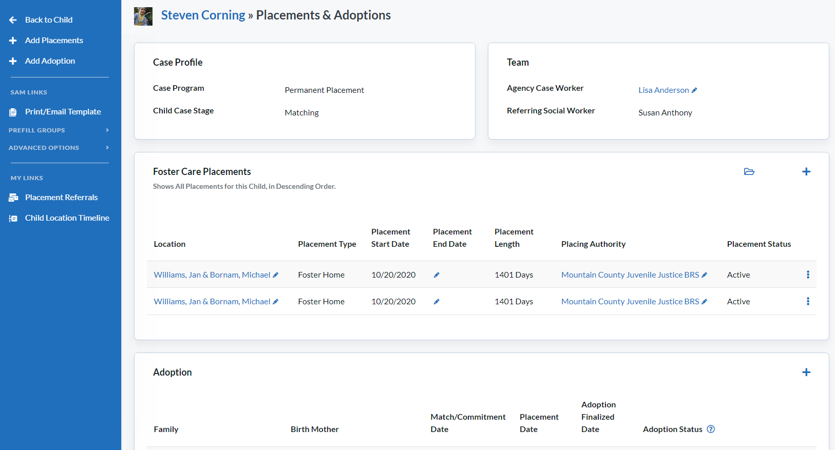Click Placement Start Date column header

pyautogui.click(x=391, y=238)
